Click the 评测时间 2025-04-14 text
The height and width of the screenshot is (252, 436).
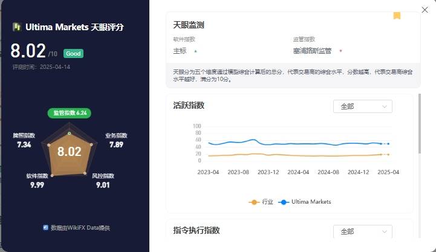[x=41, y=67]
